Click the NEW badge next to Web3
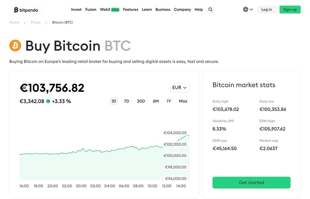Image resolution: width=310 pixels, height=199 pixels. pos(115,10)
